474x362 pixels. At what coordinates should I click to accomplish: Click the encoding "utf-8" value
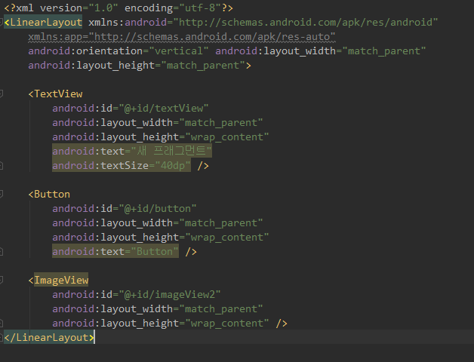(x=200, y=8)
